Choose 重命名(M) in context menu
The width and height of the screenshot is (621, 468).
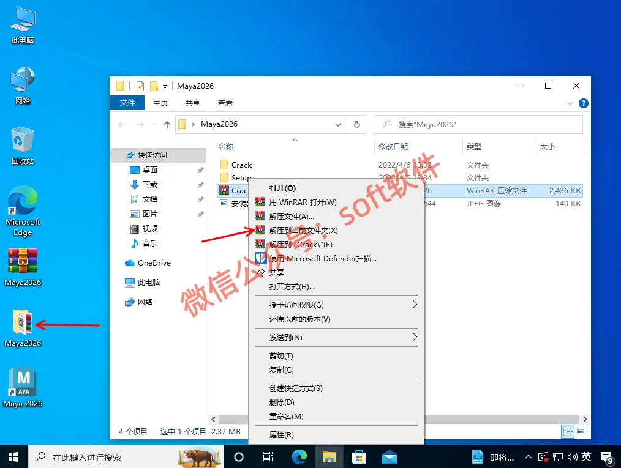(336, 416)
